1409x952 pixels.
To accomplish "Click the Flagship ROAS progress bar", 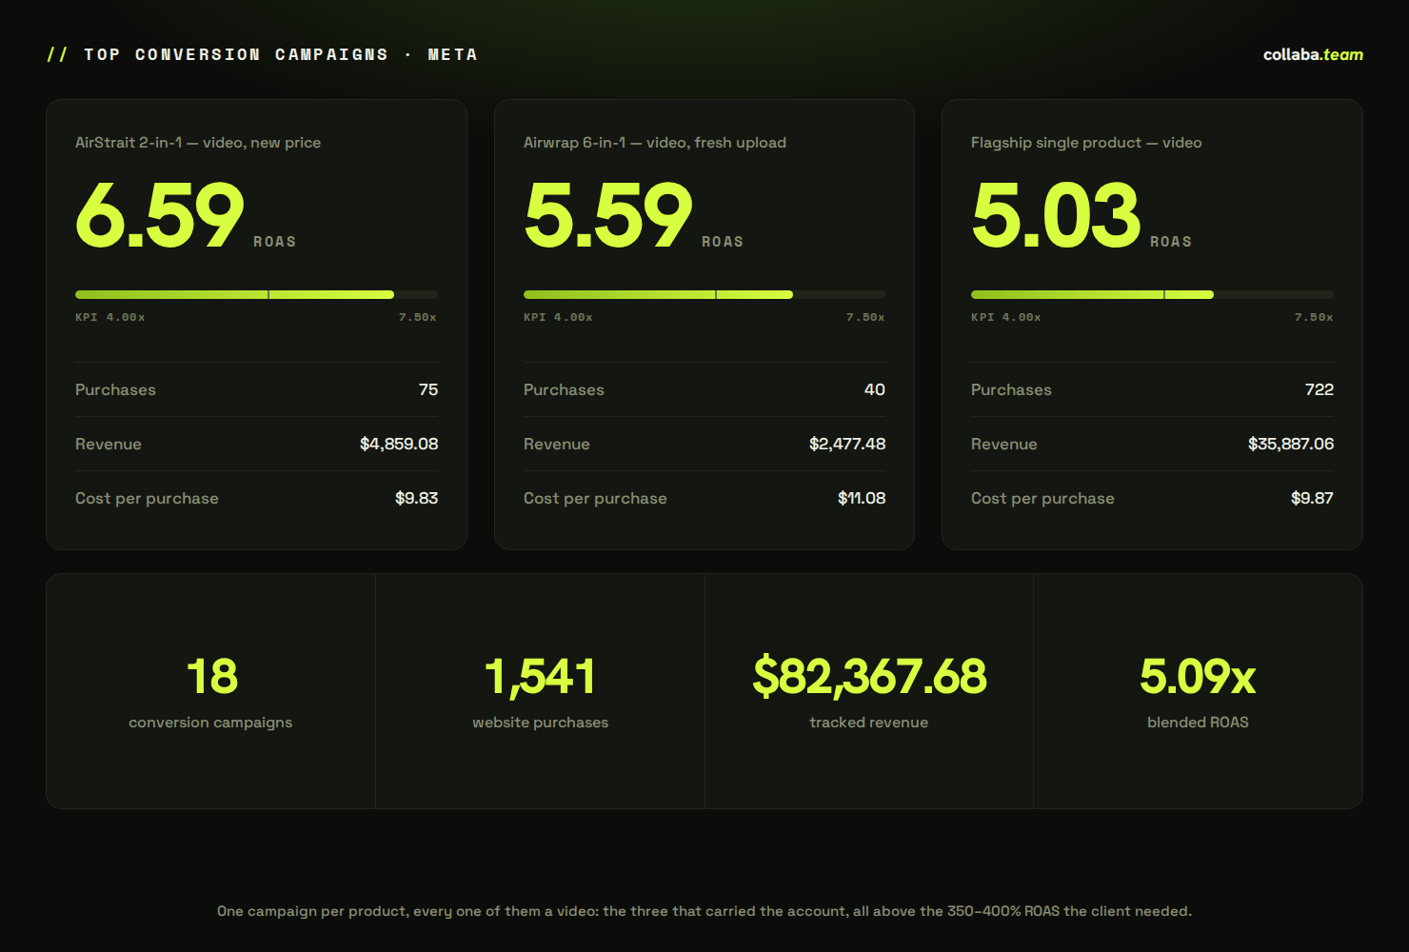I will coord(1152,295).
